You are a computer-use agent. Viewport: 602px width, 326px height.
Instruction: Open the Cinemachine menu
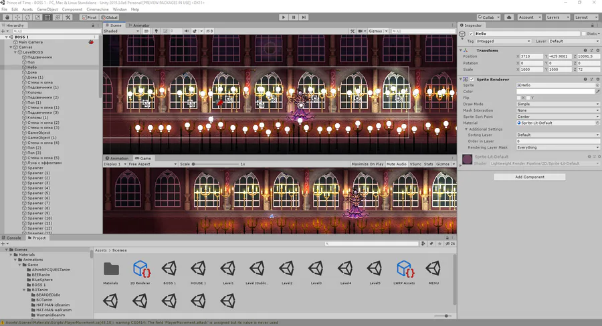point(98,9)
